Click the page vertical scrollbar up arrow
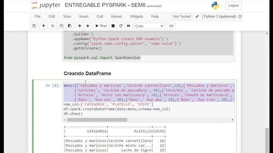Screen dimensions: 273x153 pos(267,33)
